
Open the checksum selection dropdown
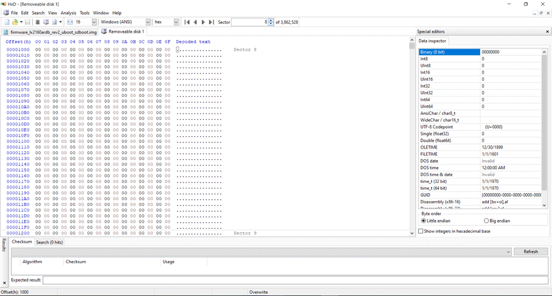(508, 252)
